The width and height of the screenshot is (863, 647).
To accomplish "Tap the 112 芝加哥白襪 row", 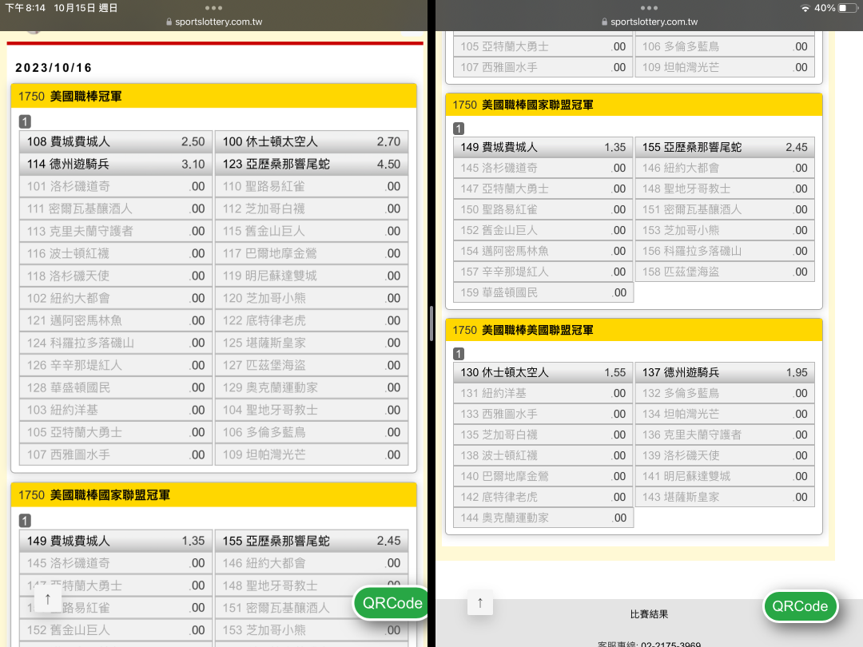I will (x=312, y=208).
